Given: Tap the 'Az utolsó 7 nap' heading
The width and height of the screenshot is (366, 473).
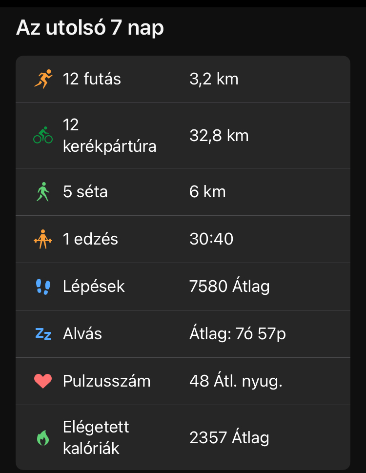Looking at the screenshot, I should 90,28.
